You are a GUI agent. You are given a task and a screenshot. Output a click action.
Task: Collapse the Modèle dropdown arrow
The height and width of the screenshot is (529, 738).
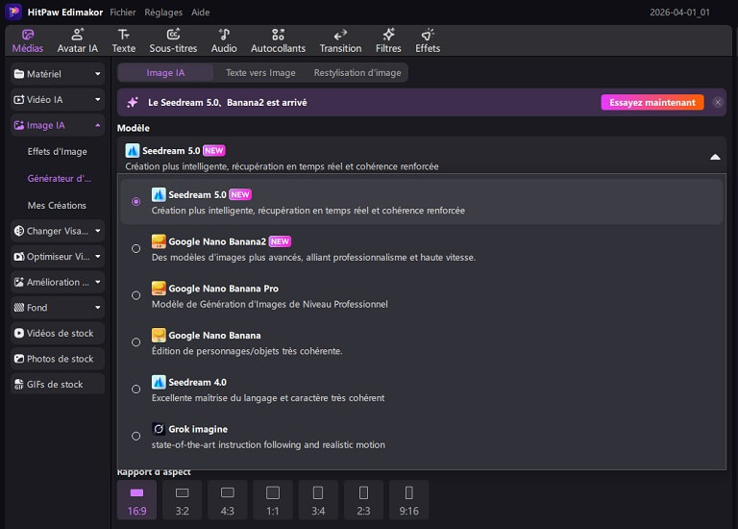tap(714, 157)
